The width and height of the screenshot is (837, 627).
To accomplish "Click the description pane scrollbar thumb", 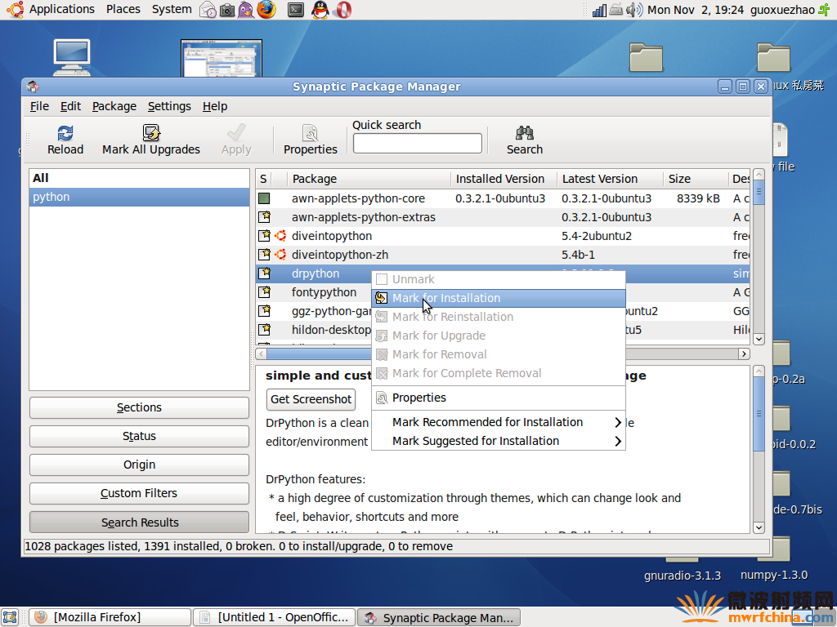I will (759, 414).
